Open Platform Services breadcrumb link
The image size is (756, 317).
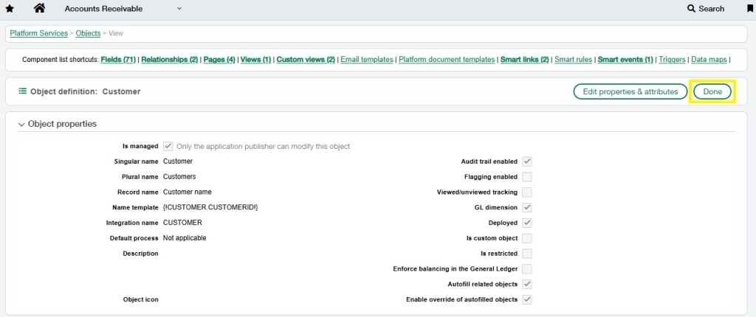pos(38,33)
